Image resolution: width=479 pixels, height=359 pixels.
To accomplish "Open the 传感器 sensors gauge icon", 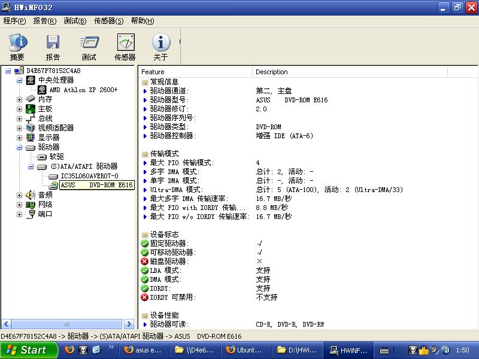I will (x=125, y=47).
